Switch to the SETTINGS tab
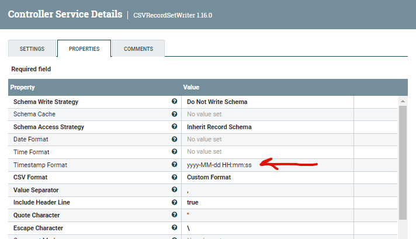 point(32,49)
